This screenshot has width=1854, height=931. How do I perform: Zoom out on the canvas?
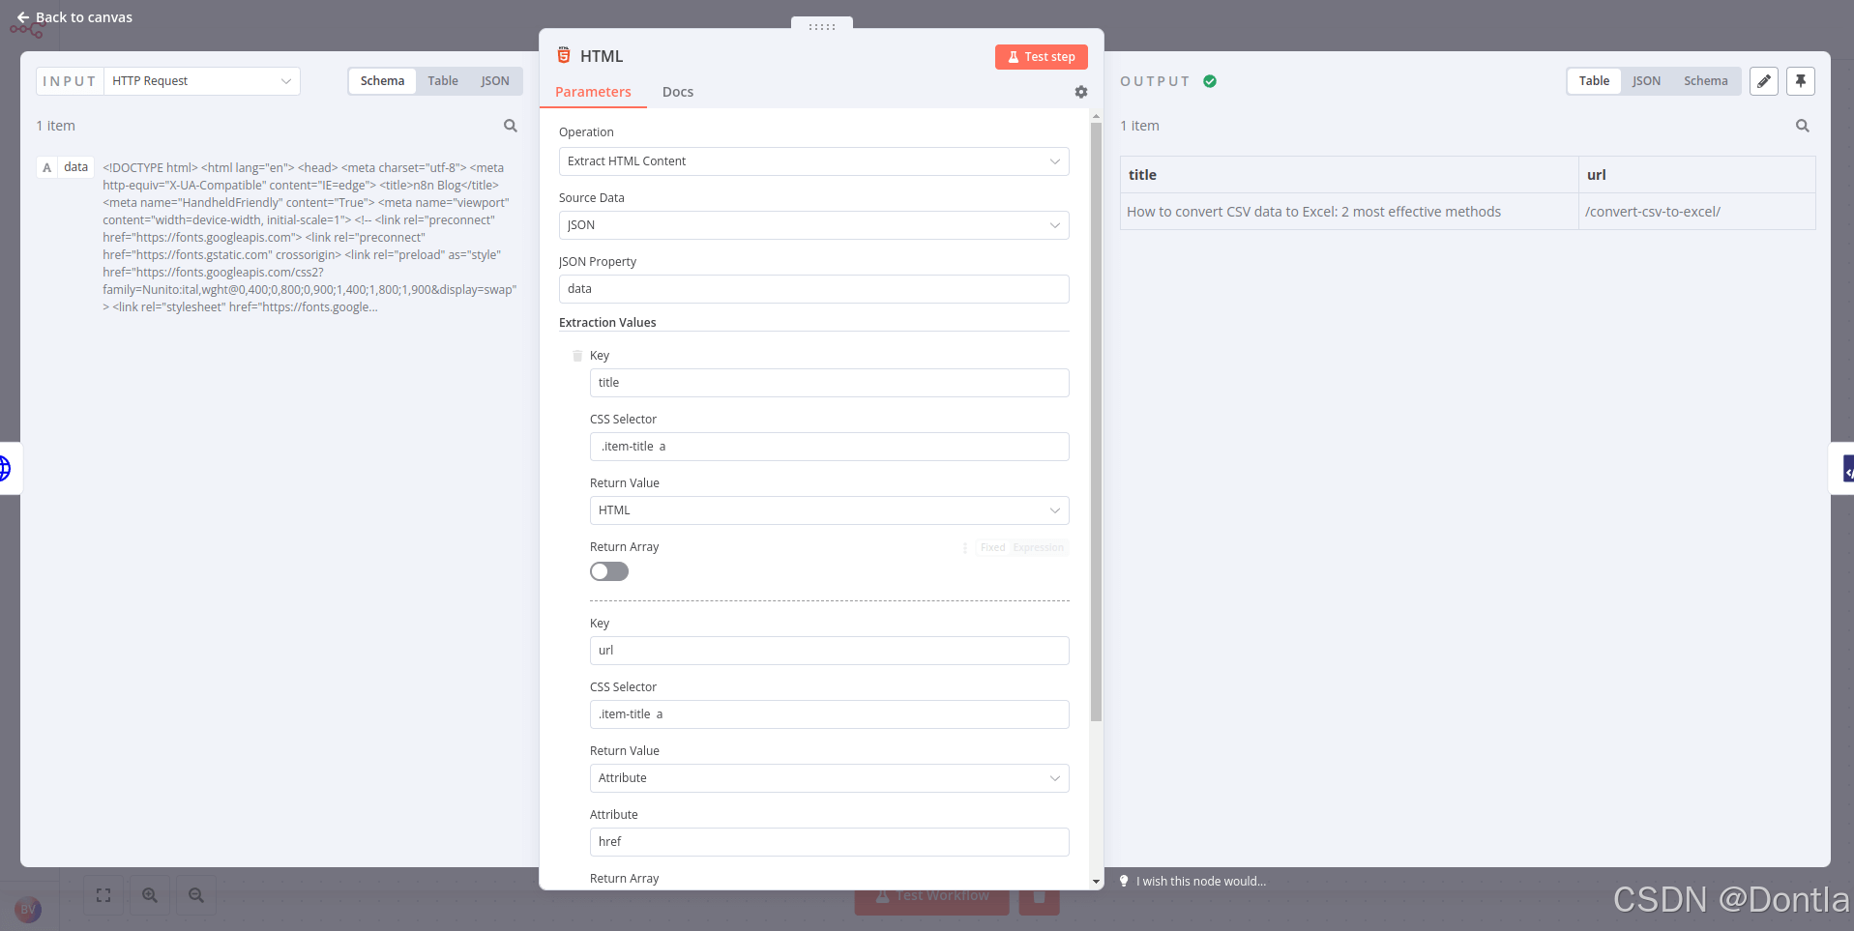point(196,895)
